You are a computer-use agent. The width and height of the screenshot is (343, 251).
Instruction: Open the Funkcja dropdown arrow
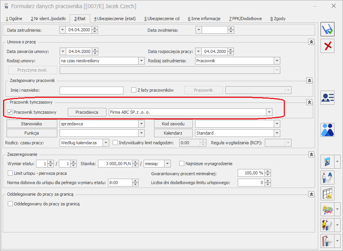141,133
